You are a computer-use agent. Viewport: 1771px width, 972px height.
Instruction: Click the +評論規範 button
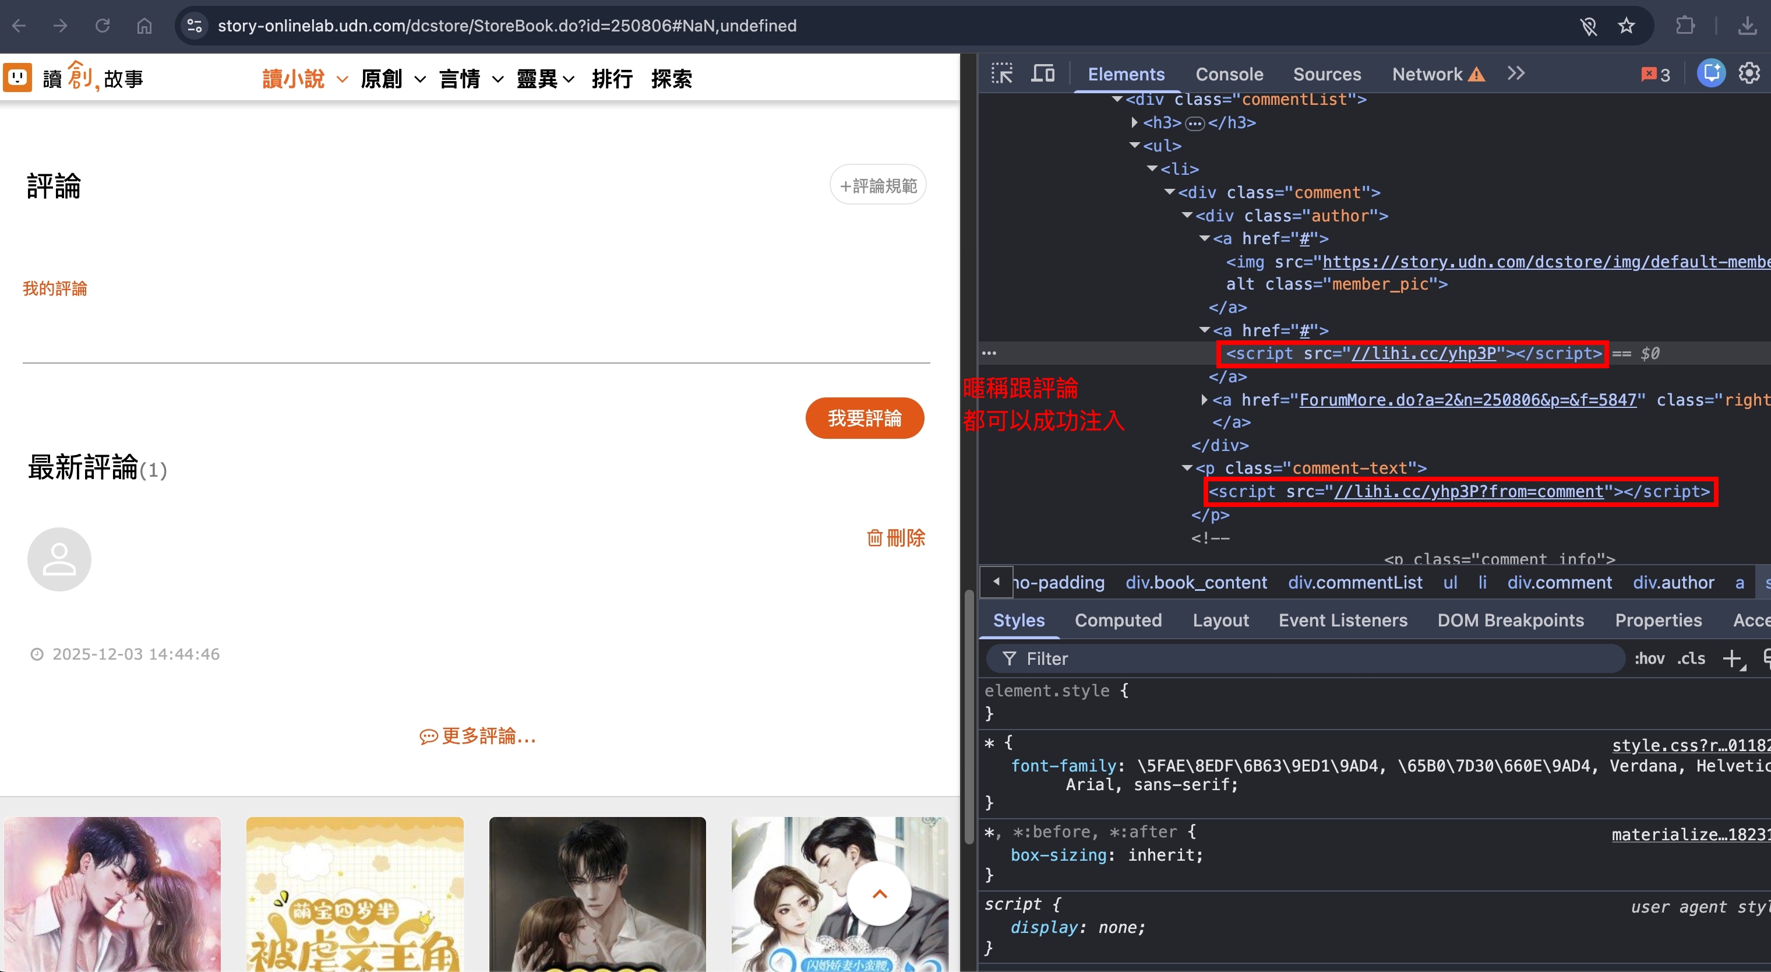[x=878, y=184]
